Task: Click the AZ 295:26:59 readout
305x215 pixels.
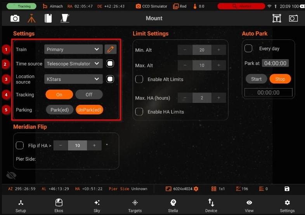Action: (x=22, y=189)
